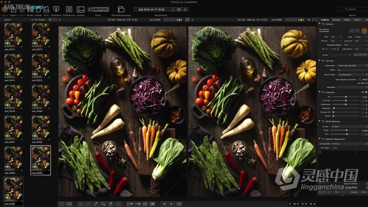Viewport: 368px width, 207px height.
Task: Toggle the grid overlay icon
Action: [145, 204]
